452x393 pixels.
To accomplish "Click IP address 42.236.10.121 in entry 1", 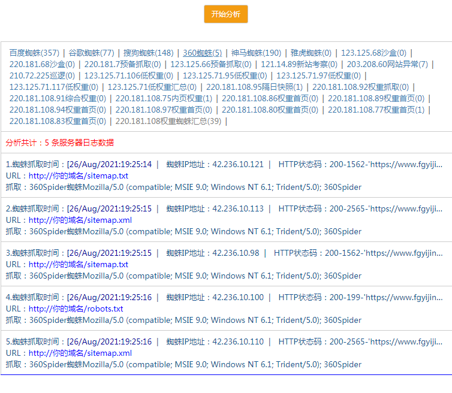I will (x=238, y=165).
